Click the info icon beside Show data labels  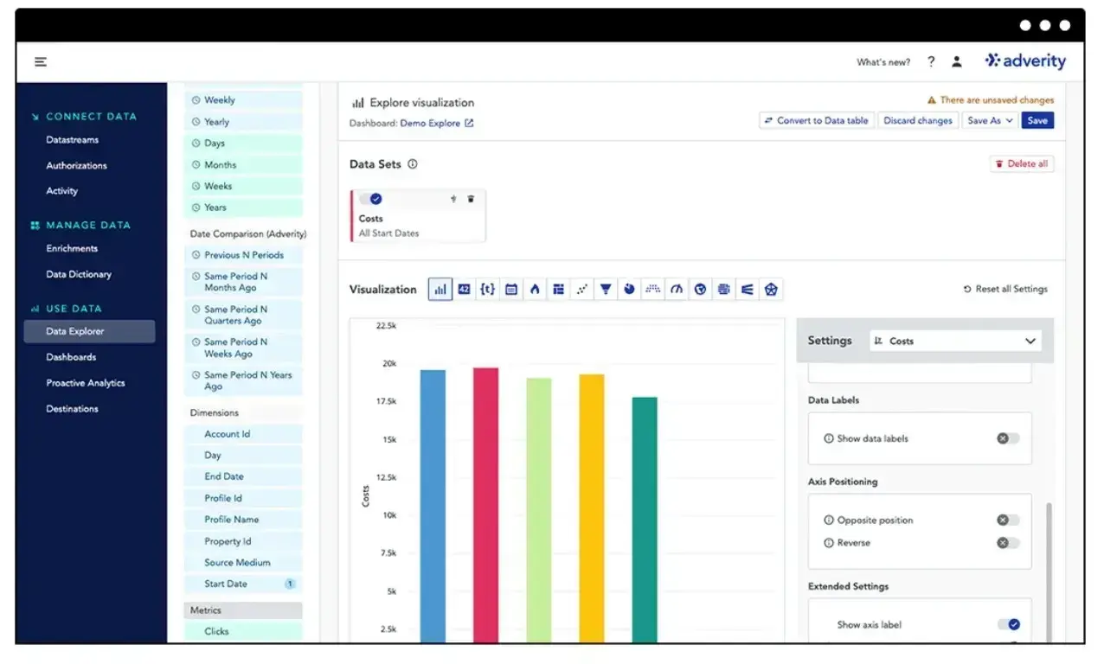(829, 438)
